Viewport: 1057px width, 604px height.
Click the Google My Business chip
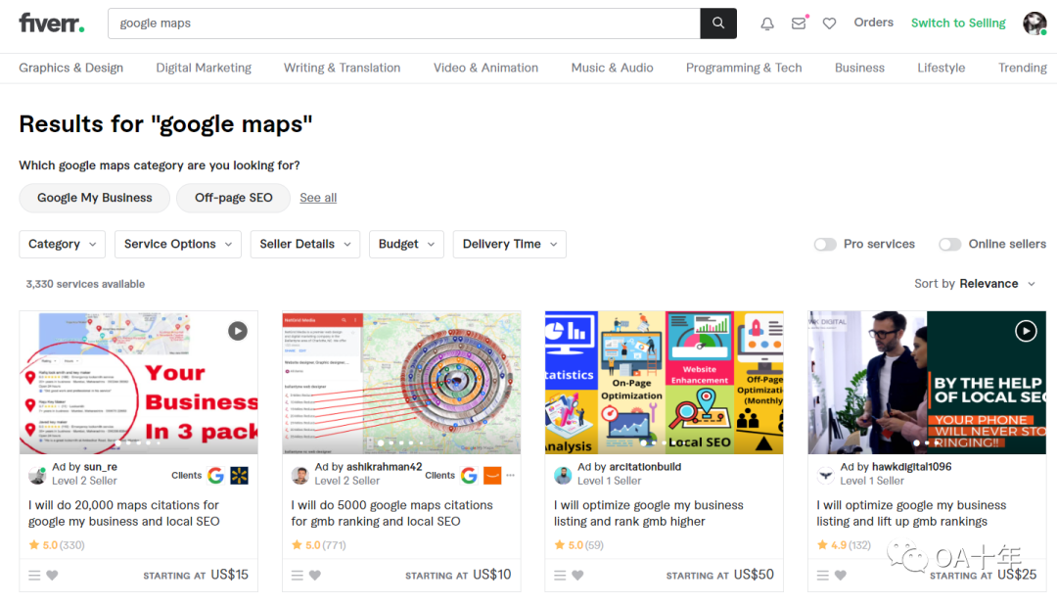(95, 198)
